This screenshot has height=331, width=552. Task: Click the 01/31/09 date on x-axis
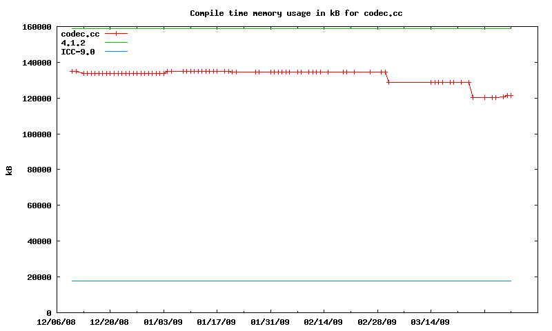click(270, 322)
